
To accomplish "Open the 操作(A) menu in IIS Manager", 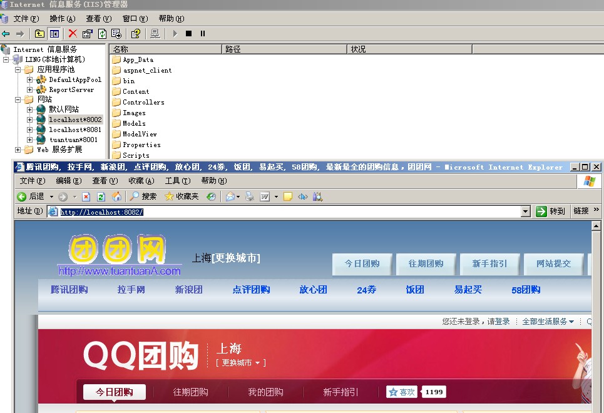I will click(x=63, y=19).
